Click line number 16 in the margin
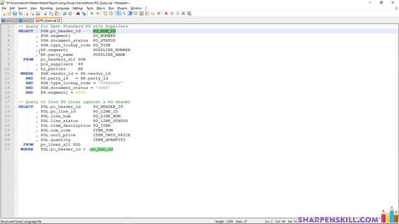This screenshot has height=224, width=399. (x=7, y=97)
